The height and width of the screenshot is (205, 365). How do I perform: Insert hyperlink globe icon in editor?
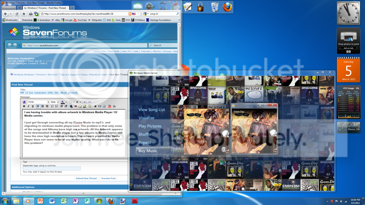71,106
